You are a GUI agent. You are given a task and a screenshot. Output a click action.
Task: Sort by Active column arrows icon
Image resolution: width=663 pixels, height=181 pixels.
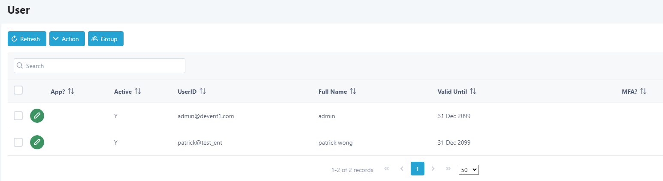click(138, 91)
